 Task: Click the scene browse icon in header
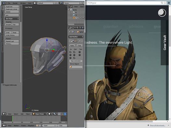[61, 3]
